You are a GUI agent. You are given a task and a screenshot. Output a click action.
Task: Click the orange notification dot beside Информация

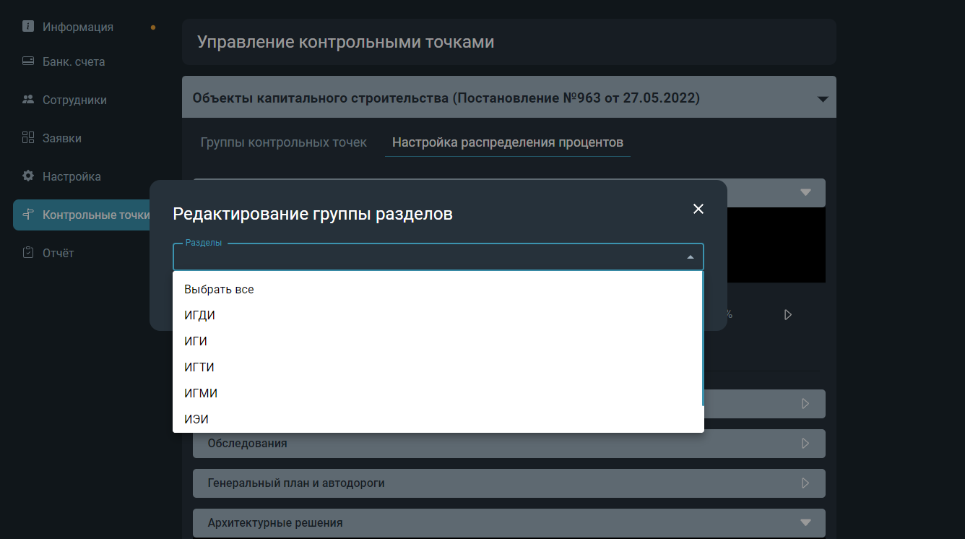pos(152,27)
